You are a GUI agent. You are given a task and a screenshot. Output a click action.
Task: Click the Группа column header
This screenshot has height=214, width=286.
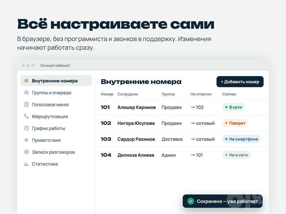coord(168,94)
